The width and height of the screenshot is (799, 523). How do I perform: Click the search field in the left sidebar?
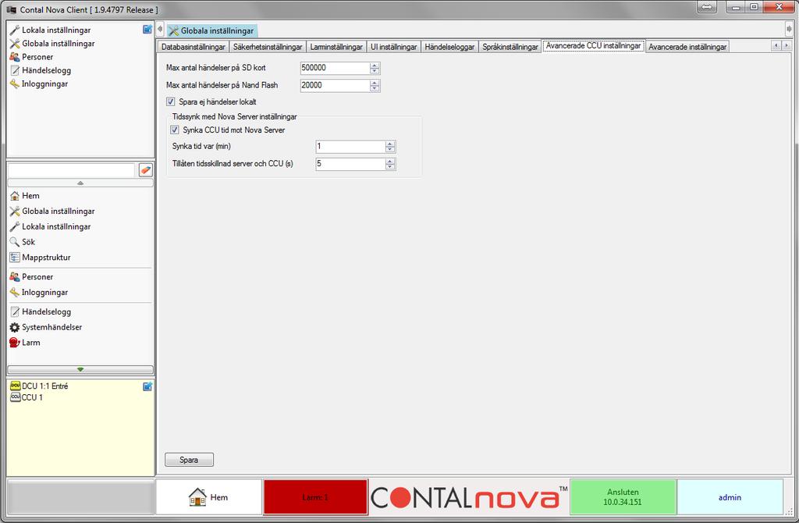click(72, 170)
